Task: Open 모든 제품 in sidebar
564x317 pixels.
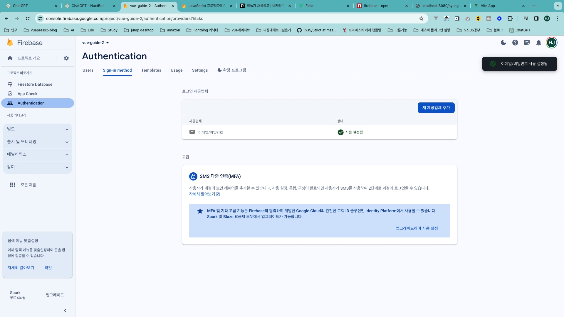Action: tap(28, 185)
